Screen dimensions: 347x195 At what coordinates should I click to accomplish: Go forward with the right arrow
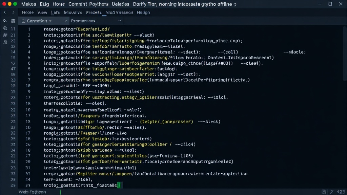[13, 13]
